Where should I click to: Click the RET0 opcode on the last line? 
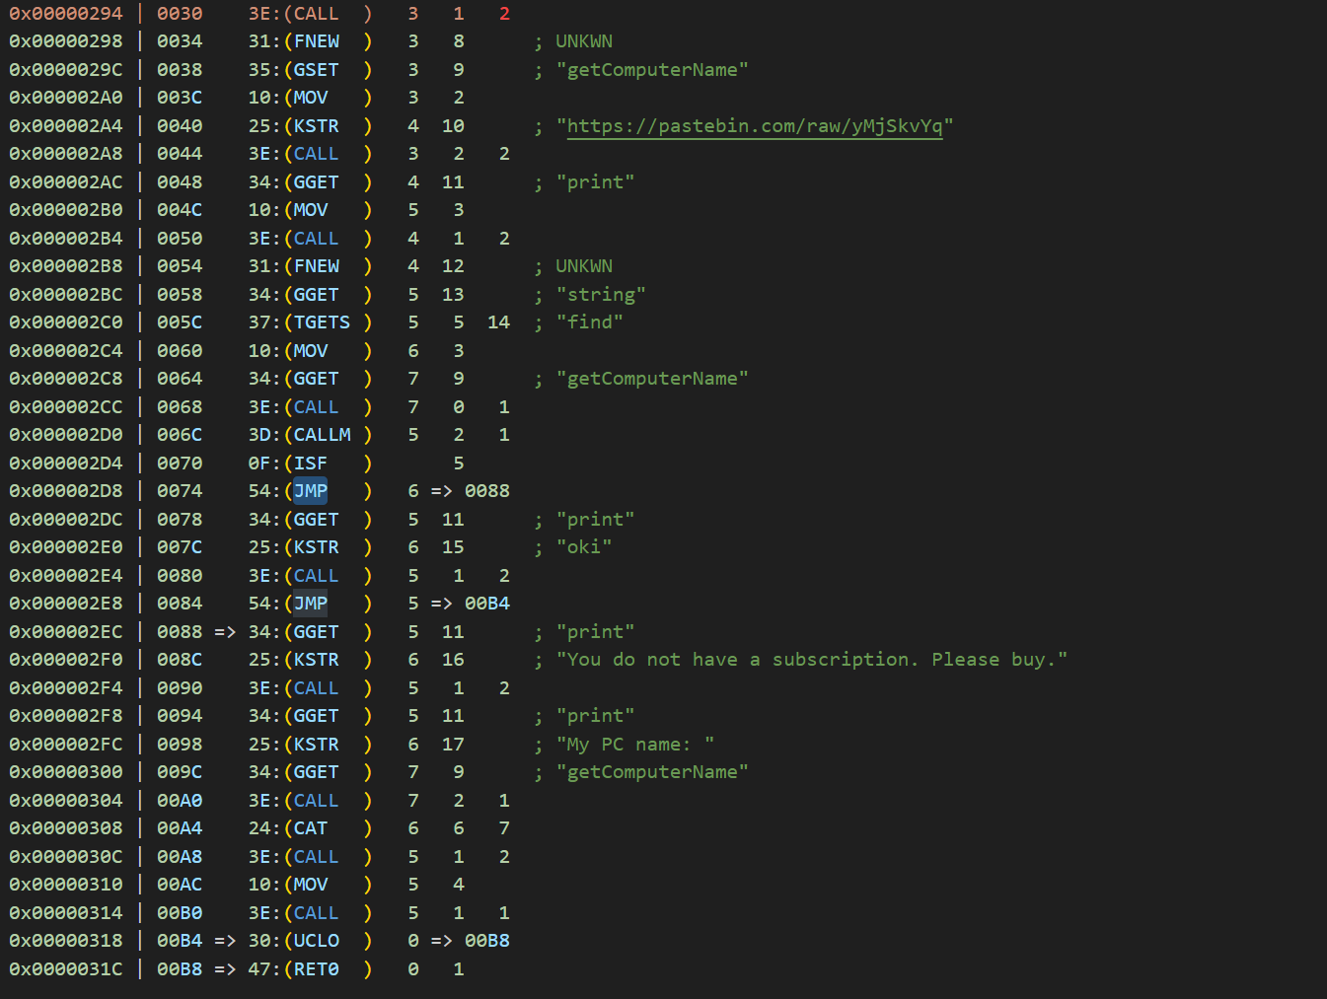tap(316, 969)
